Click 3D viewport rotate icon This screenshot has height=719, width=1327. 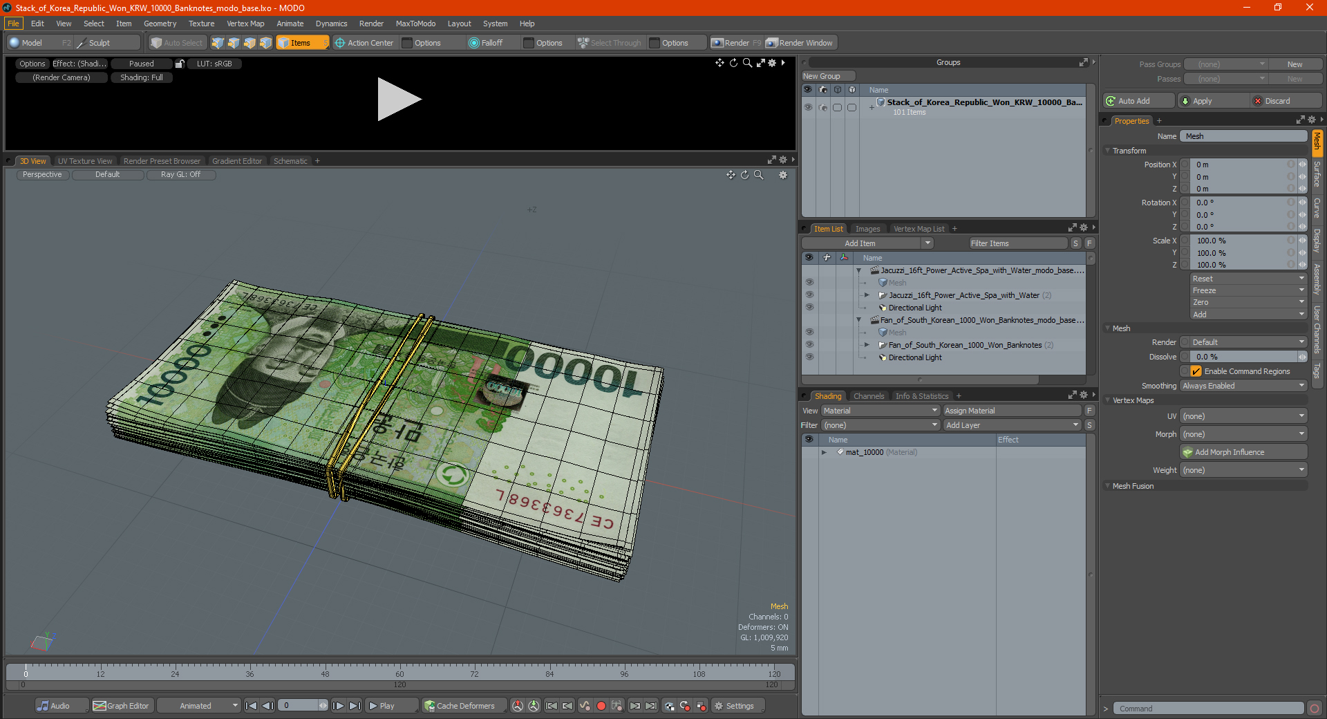click(744, 175)
